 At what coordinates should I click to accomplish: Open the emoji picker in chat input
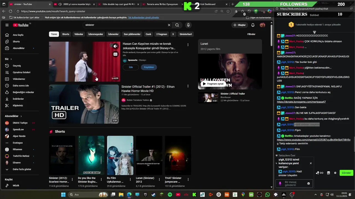[308, 184]
